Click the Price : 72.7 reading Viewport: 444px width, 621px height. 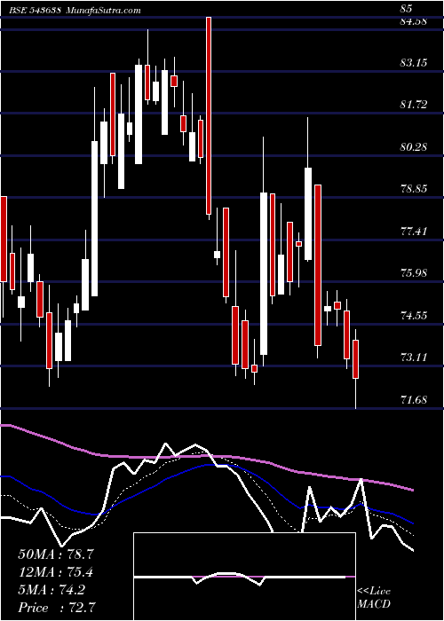coord(57,608)
